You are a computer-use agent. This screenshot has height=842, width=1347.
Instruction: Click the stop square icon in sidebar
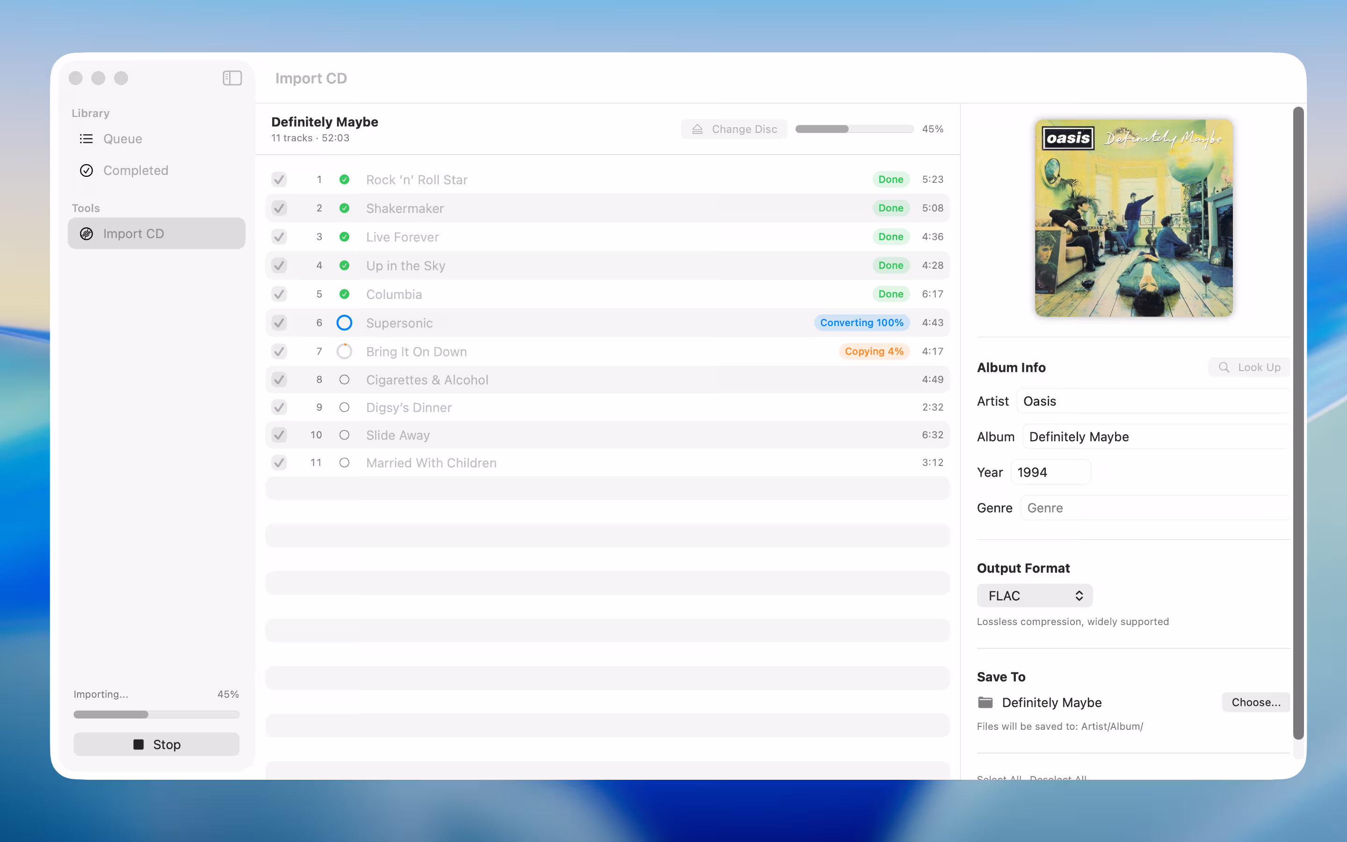tap(138, 744)
